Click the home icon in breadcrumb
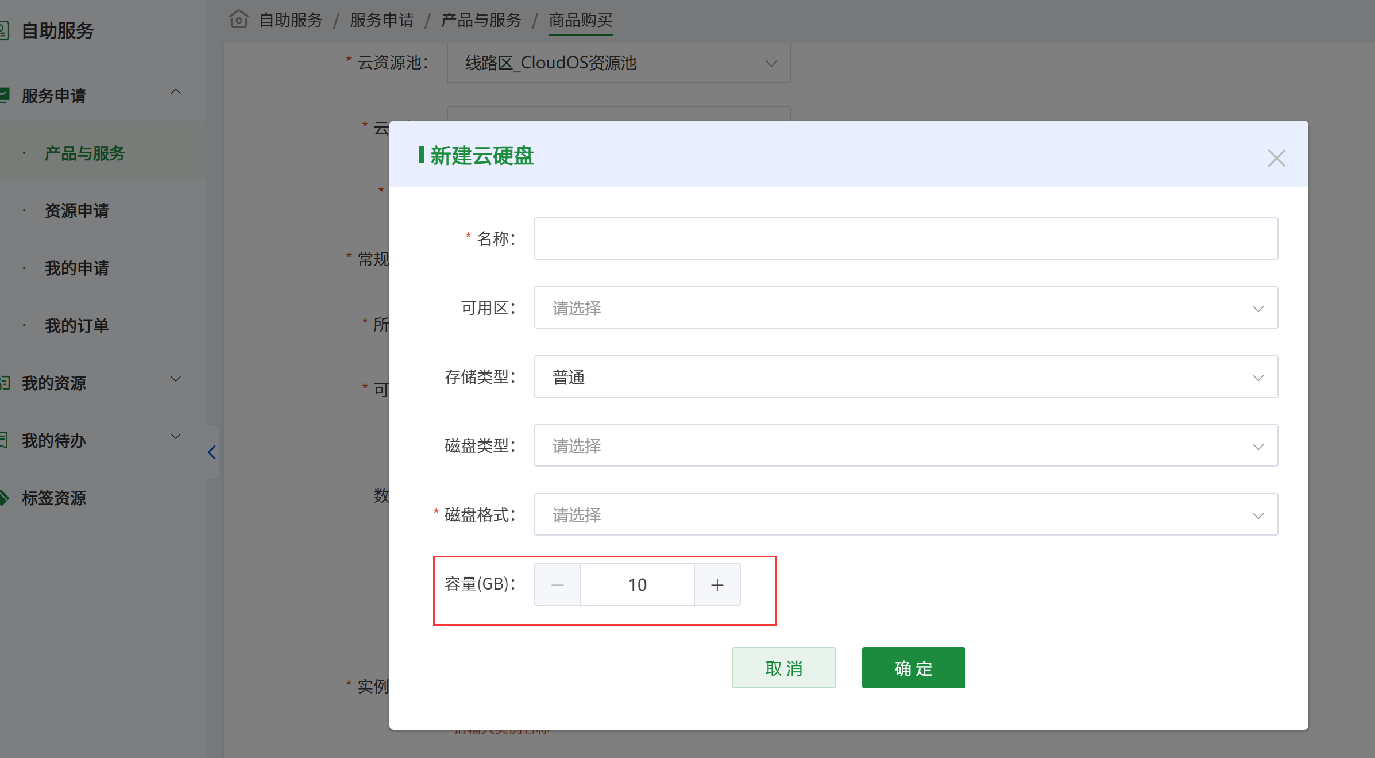This screenshot has height=758, width=1375. 238,20
